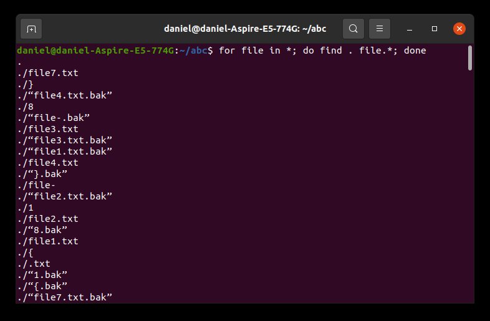Open the terminal search tool
The width and height of the screenshot is (490, 321).
point(353,29)
